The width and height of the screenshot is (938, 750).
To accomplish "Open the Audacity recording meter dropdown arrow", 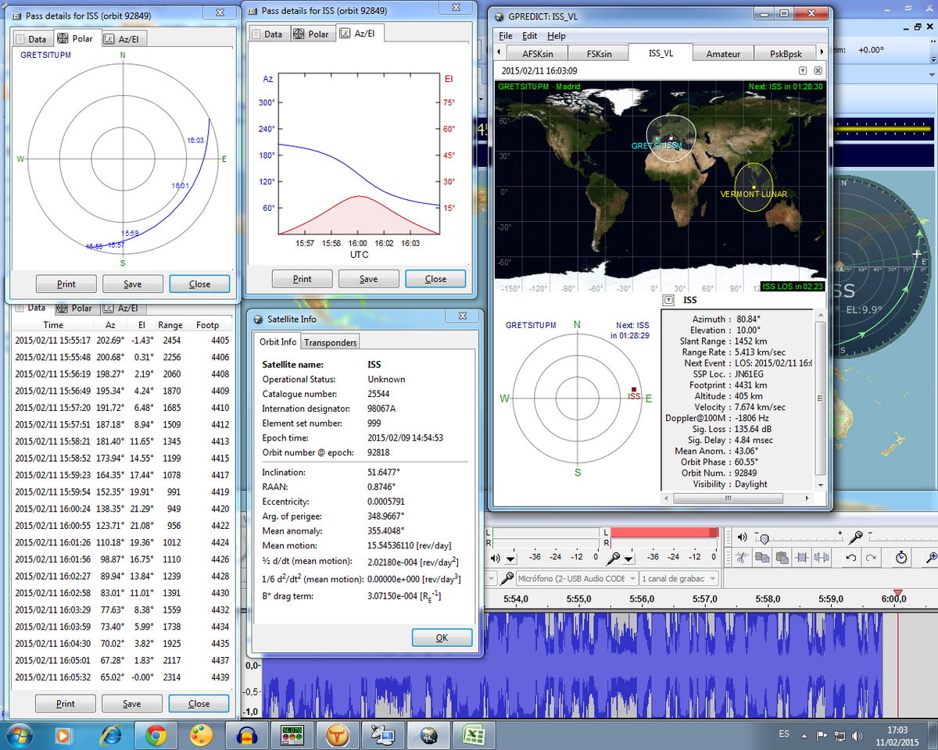I will [628, 559].
